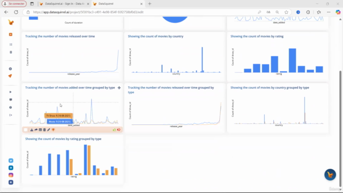The image size is (343, 193).
Task: Click the site info lock icon in address bar
Action: tap(28, 12)
